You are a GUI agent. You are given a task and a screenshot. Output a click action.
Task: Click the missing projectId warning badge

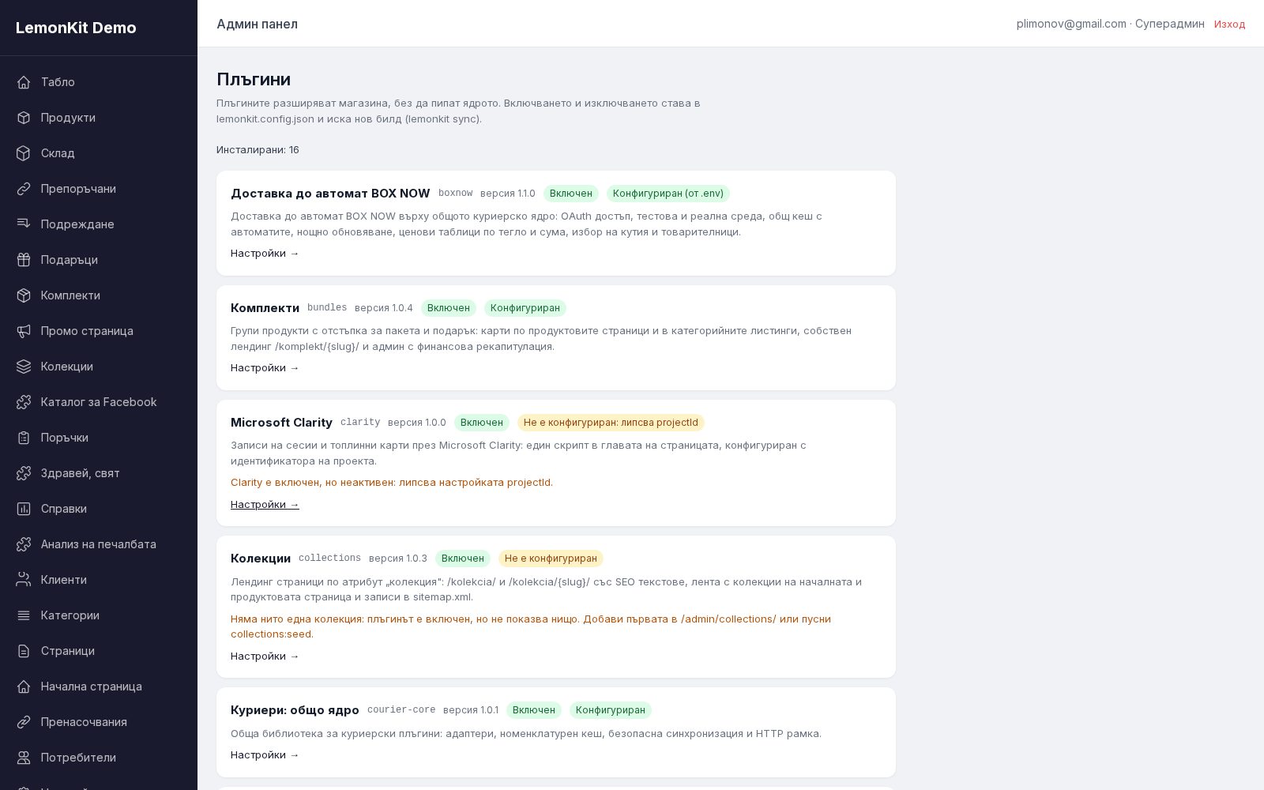pos(611,423)
